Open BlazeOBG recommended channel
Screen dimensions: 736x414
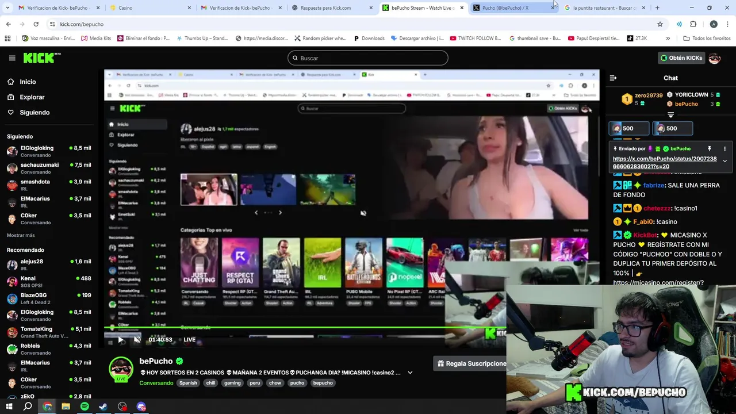pyautogui.click(x=49, y=298)
